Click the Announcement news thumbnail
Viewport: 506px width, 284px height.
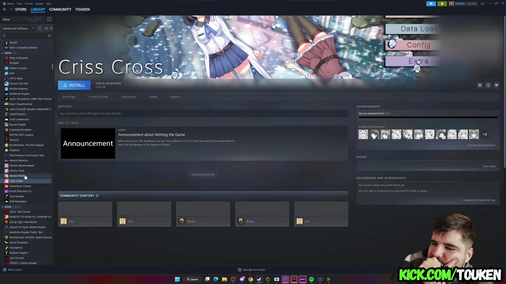88,144
